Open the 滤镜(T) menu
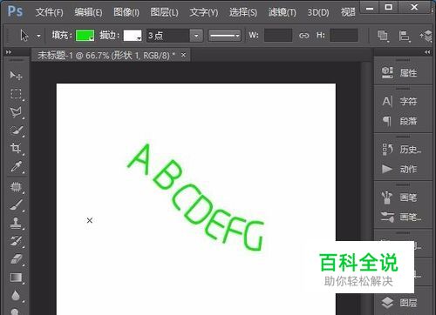 point(282,12)
